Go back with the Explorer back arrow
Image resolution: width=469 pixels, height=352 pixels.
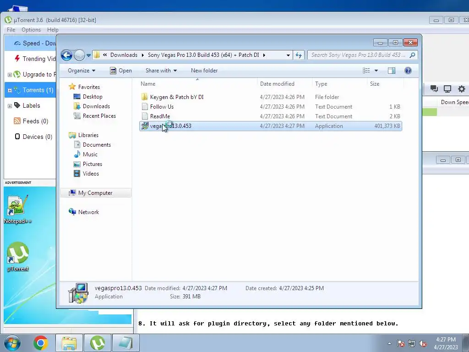coord(66,55)
